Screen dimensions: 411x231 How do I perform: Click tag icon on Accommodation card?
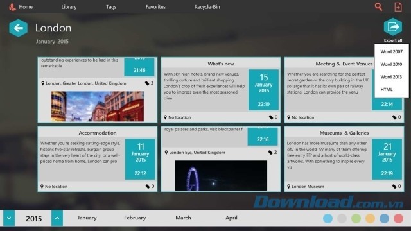(148, 187)
